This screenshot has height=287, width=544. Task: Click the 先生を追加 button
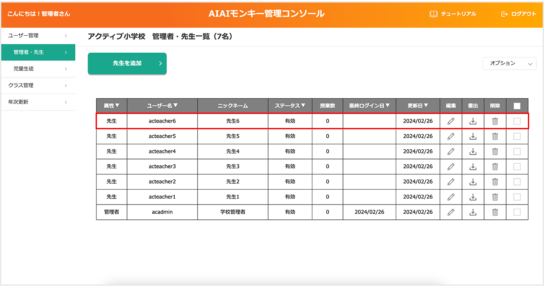click(127, 63)
